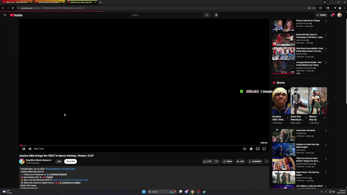The image size is (347, 195).
Task: Open options for A Boogie Wit da Hoodie
Action: coord(326,63)
